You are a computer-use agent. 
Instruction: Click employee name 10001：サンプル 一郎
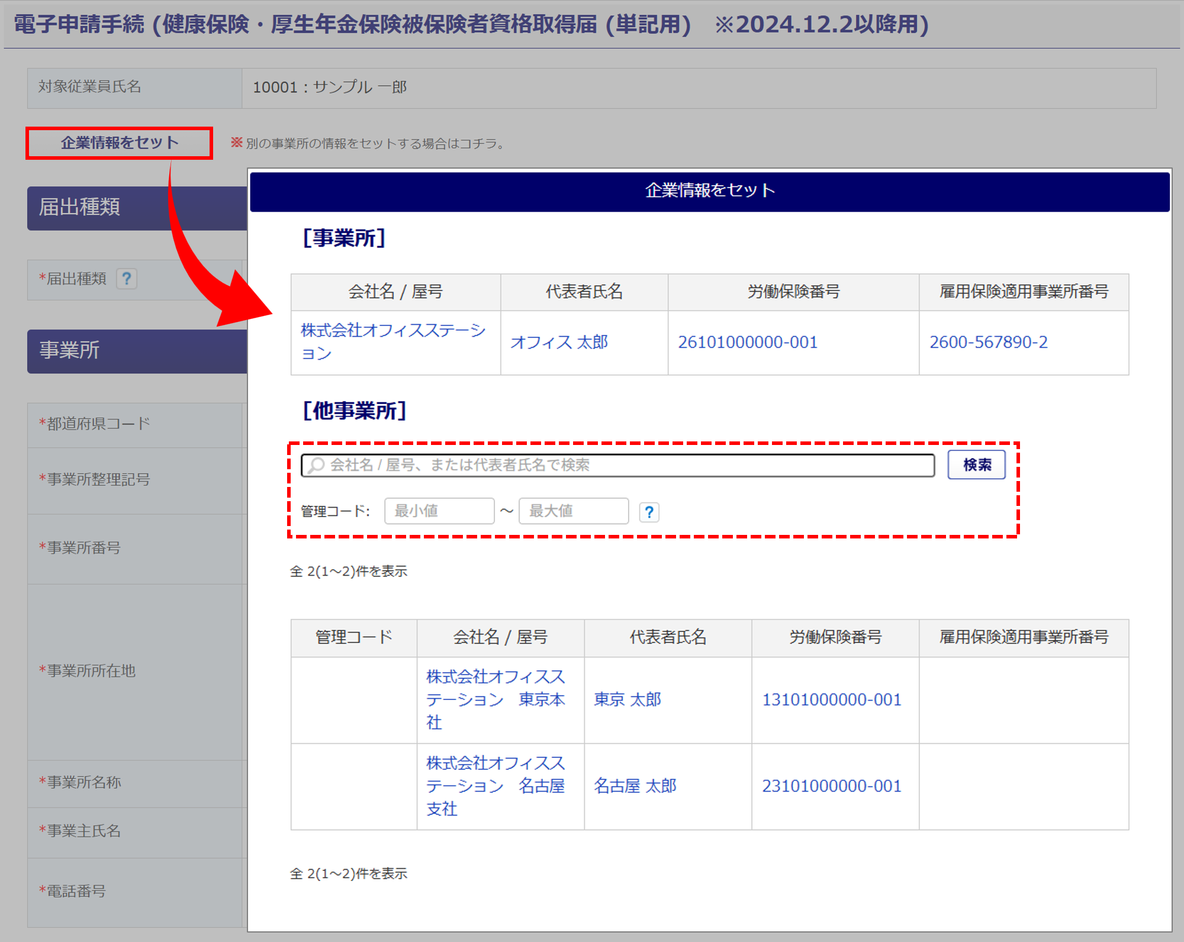pyautogui.click(x=330, y=87)
